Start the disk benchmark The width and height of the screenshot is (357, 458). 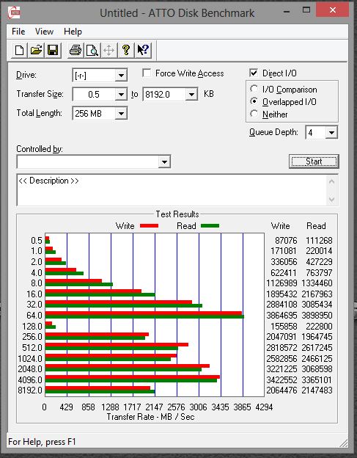314,161
